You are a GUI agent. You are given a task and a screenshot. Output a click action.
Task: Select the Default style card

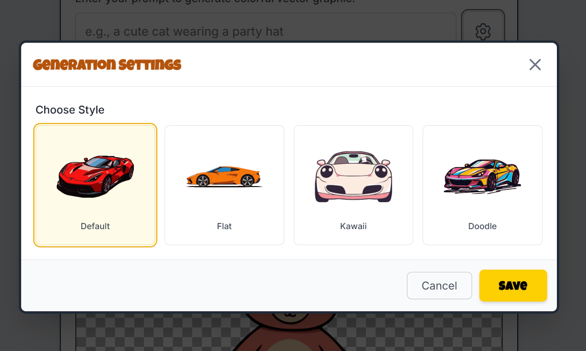pos(96,185)
